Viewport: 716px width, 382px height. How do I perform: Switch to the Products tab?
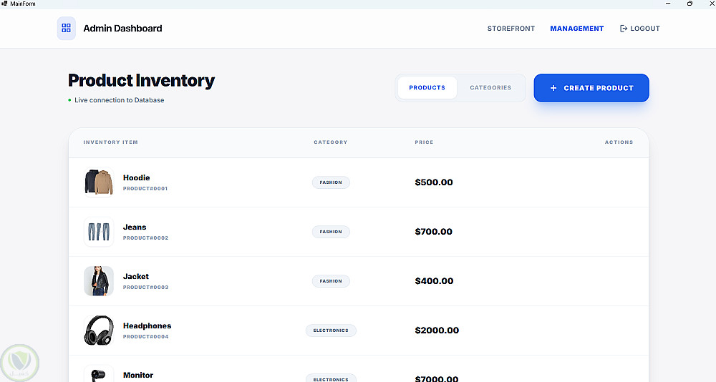pos(427,87)
